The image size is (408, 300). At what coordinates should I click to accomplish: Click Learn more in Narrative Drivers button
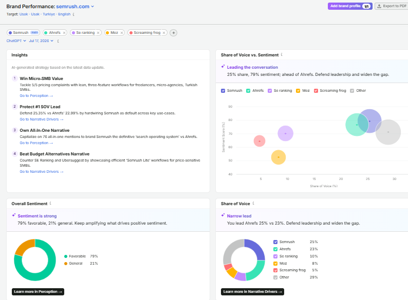(252, 292)
